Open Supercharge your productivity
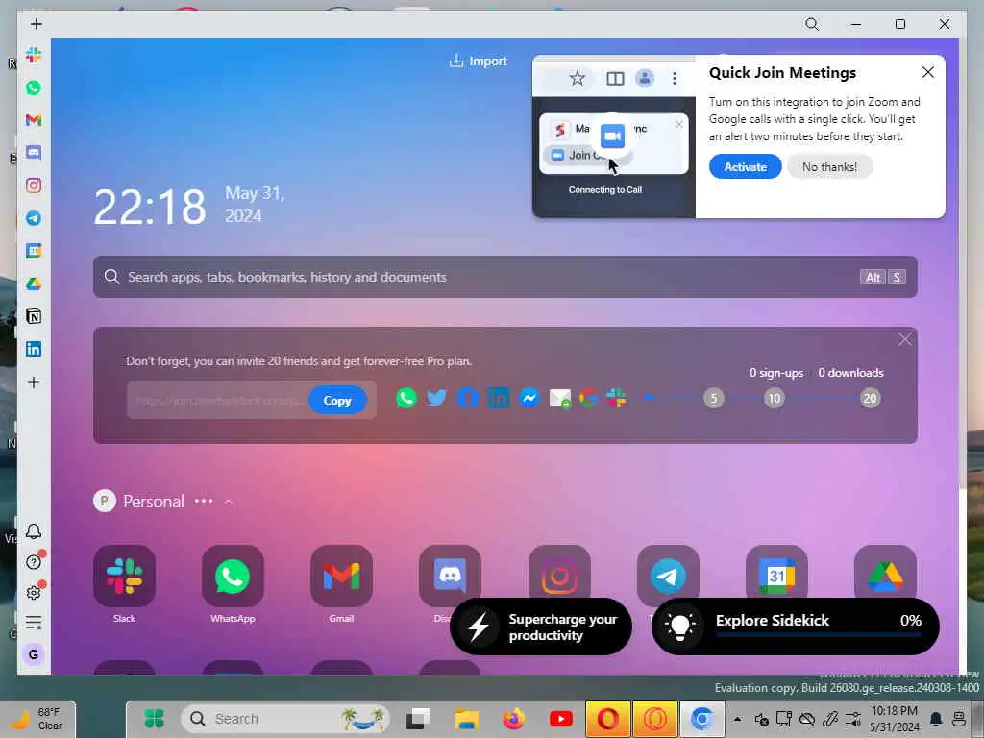This screenshot has height=738, width=984. pos(540,627)
